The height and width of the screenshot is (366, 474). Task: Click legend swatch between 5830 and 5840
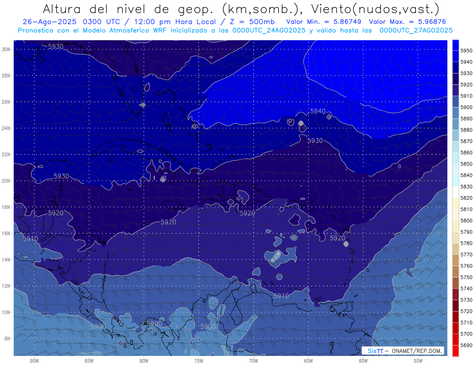pyautogui.click(x=455, y=181)
